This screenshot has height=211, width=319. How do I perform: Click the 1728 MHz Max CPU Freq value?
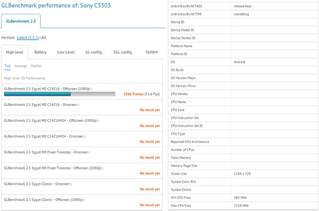click(x=241, y=206)
